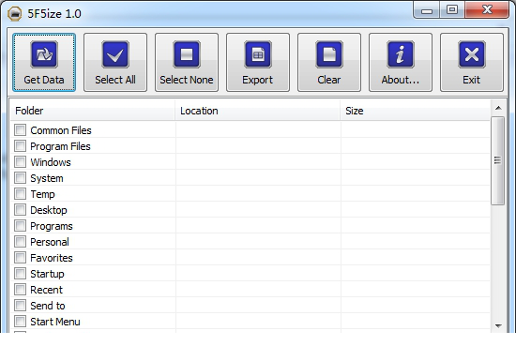Select the Start Menu row label
The height and width of the screenshot is (346, 516).
tap(55, 322)
